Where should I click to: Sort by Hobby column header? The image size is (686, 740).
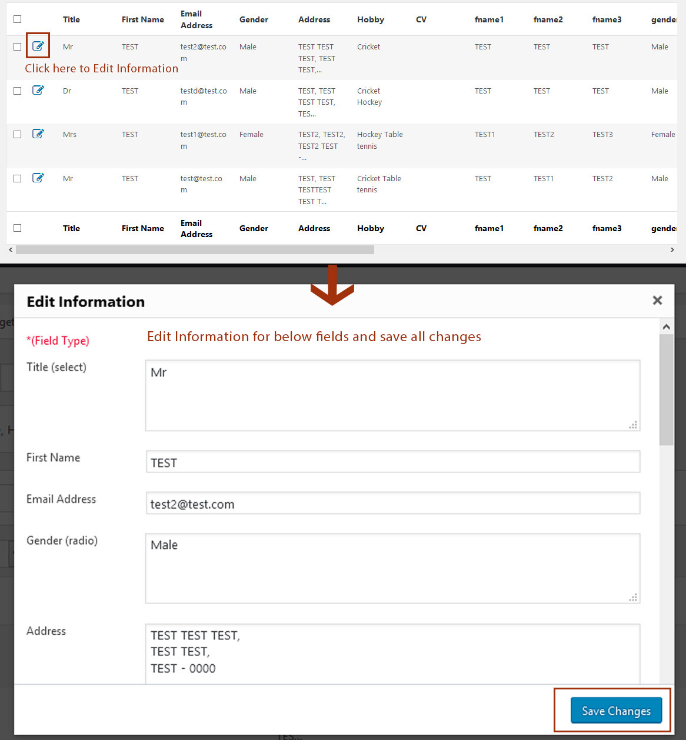371,19
